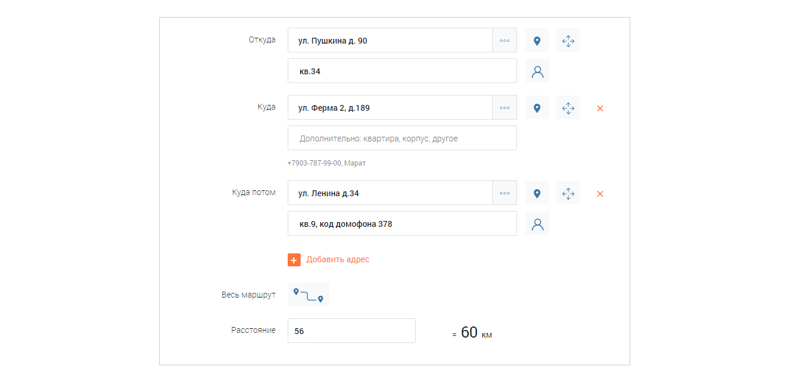The image size is (790, 383).
Task: Click the +7903-787-99-00, Марат contact text
Action: coord(327,163)
